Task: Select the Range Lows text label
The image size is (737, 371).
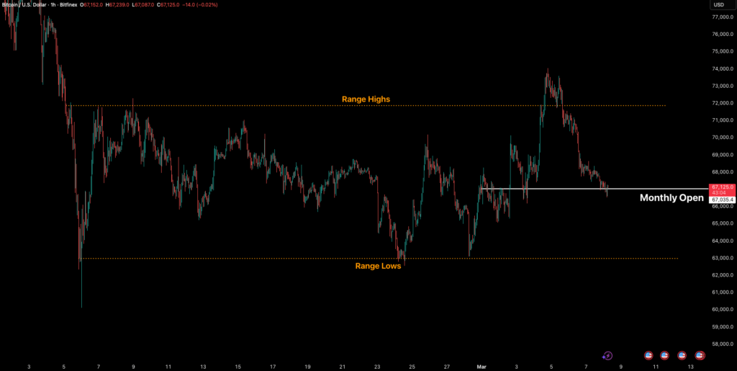Action: click(x=378, y=266)
